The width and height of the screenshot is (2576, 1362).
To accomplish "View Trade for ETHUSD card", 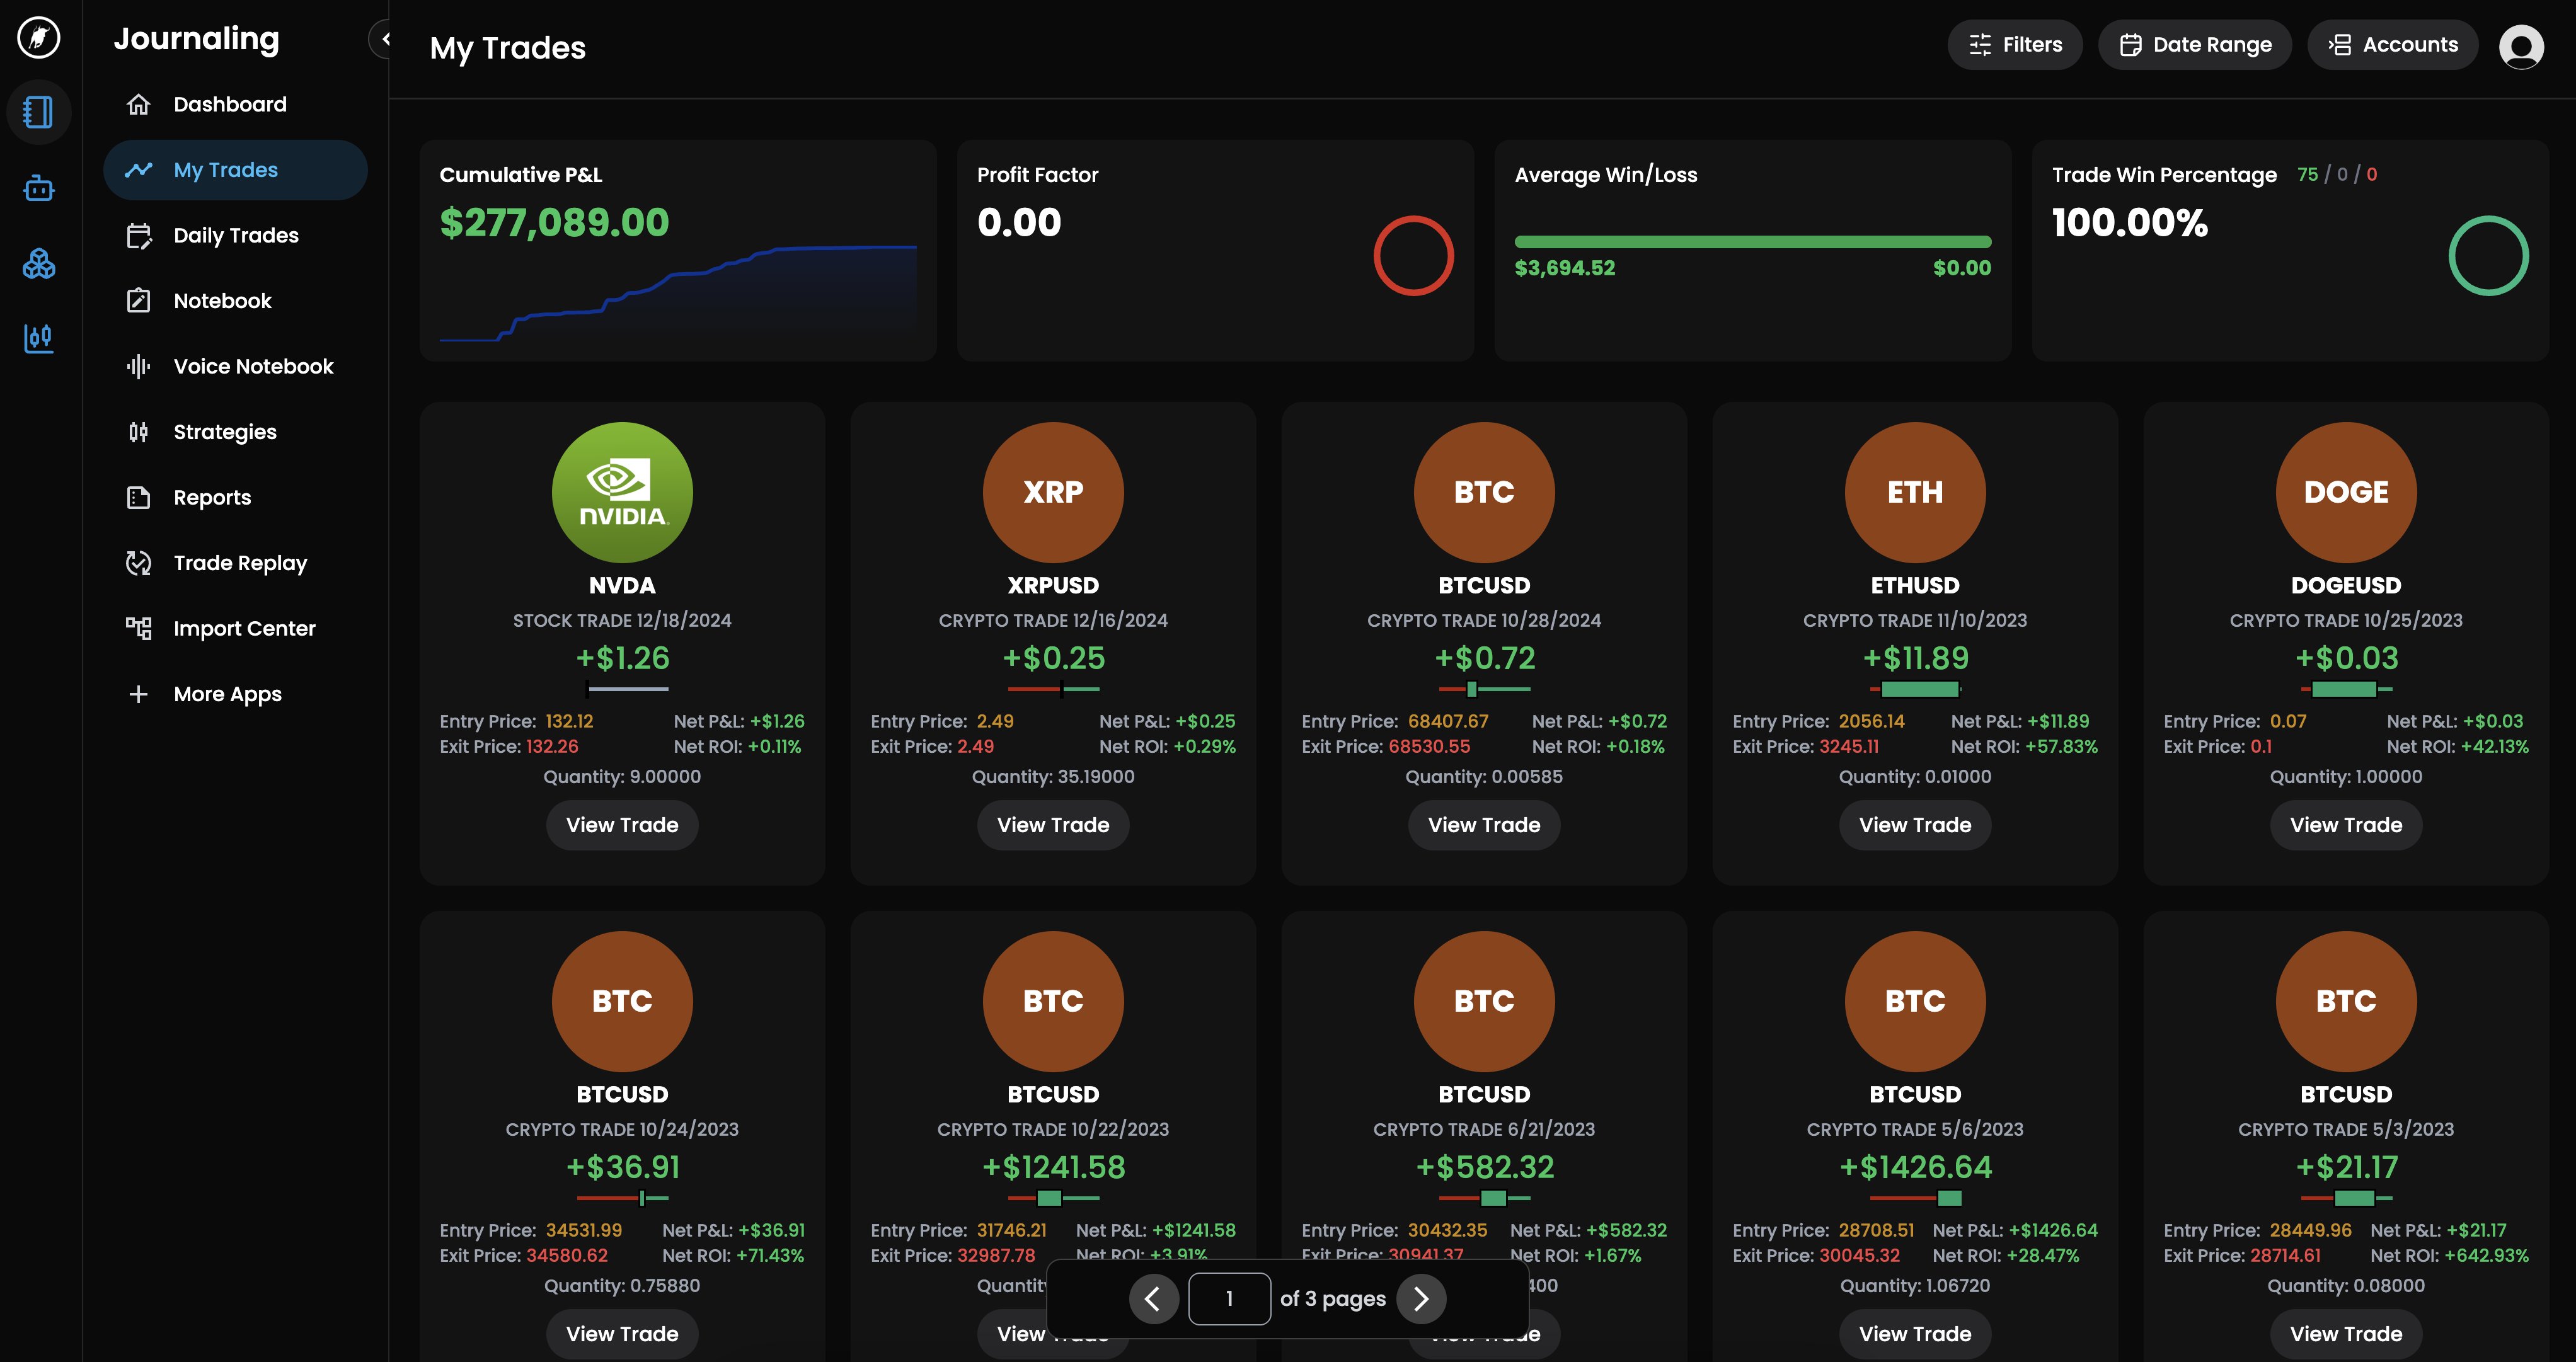I will (1914, 825).
